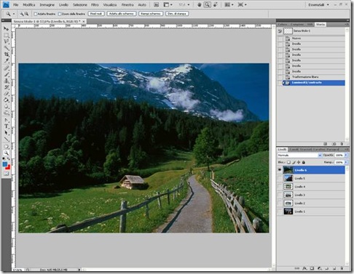Hide Livello 6 with its eye icon
354x274 pixels.
click(x=280, y=170)
